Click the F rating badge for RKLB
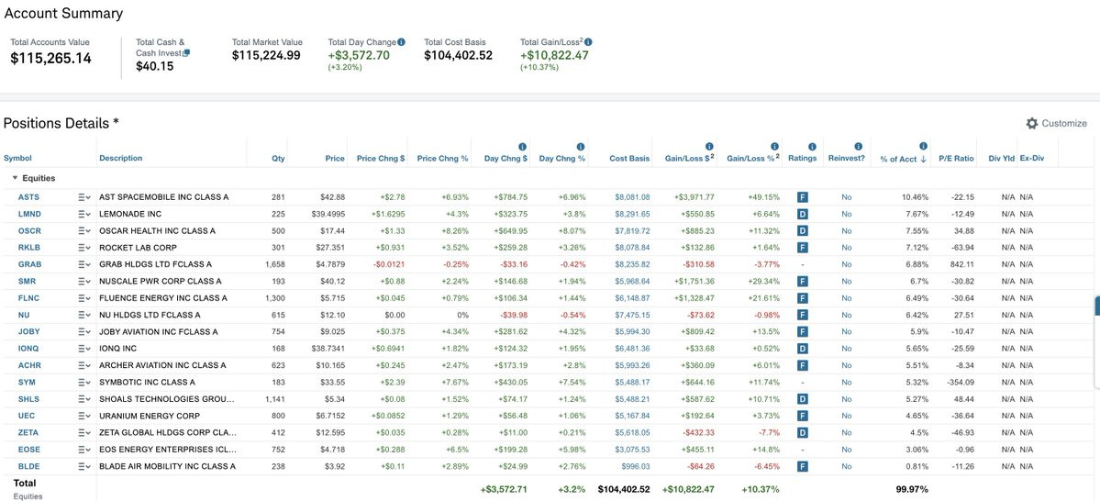 803,248
